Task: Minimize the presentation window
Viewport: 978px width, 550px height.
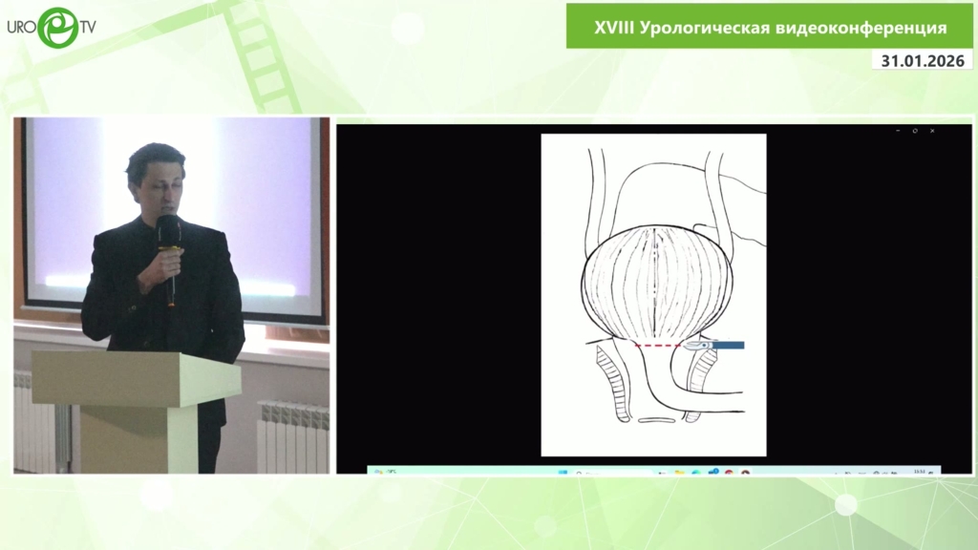Action: [x=898, y=130]
